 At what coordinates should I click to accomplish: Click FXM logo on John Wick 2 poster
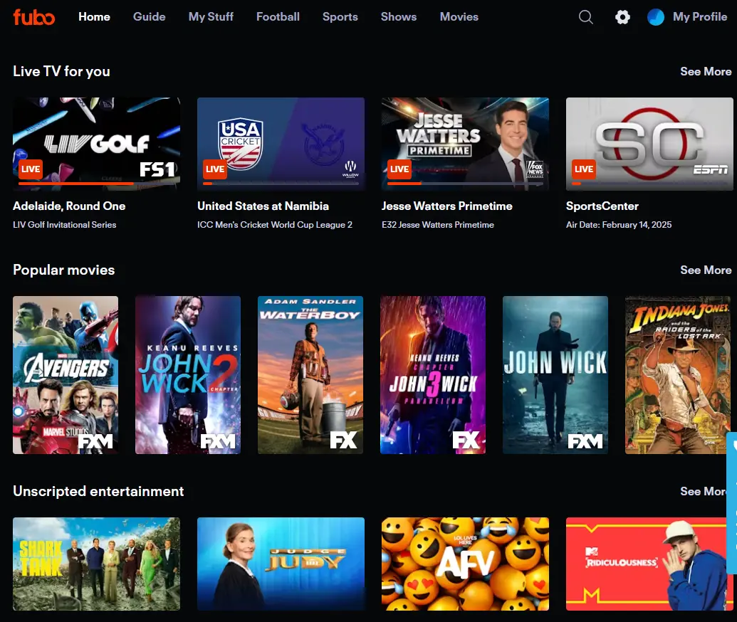pos(218,441)
